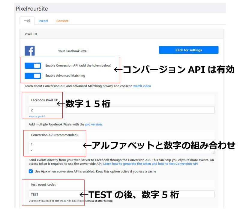The width and height of the screenshot is (240, 210).
Task: Focus the Facebook Pixel ID input field
Action: (x=121, y=110)
